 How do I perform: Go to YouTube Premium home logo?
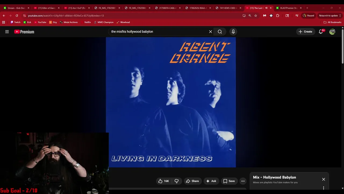(24, 32)
